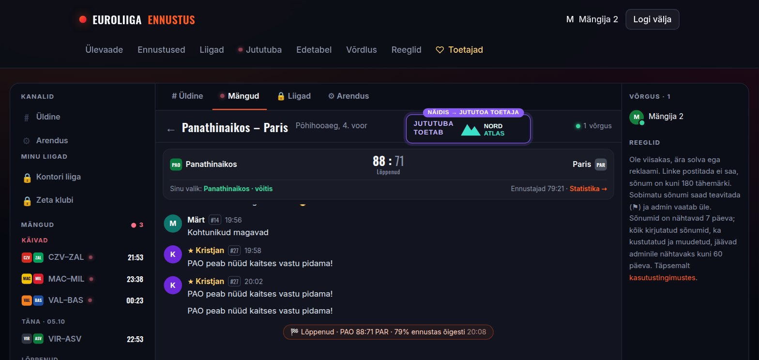Click the lock icon beside Zeta klubi
The width and height of the screenshot is (759, 360).
pyautogui.click(x=27, y=200)
